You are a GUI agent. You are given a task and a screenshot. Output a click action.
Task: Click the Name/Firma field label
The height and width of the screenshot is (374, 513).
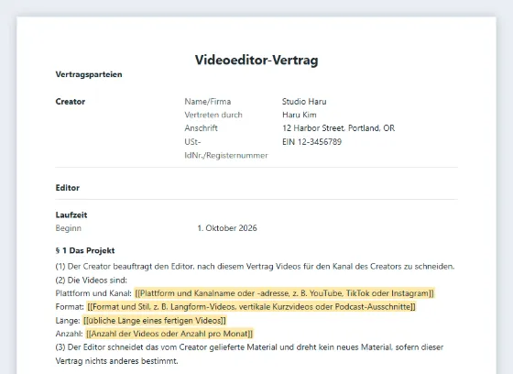pyautogui.click(x=208, y=102)
